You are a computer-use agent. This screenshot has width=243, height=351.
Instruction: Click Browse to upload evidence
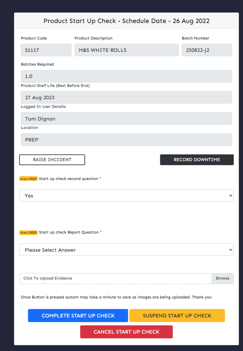click(223, 278)
